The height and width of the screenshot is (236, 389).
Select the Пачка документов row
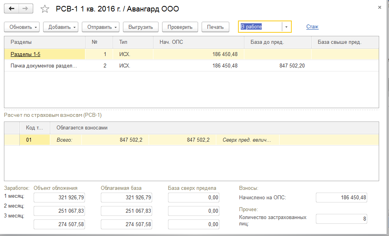click(43, 66)
